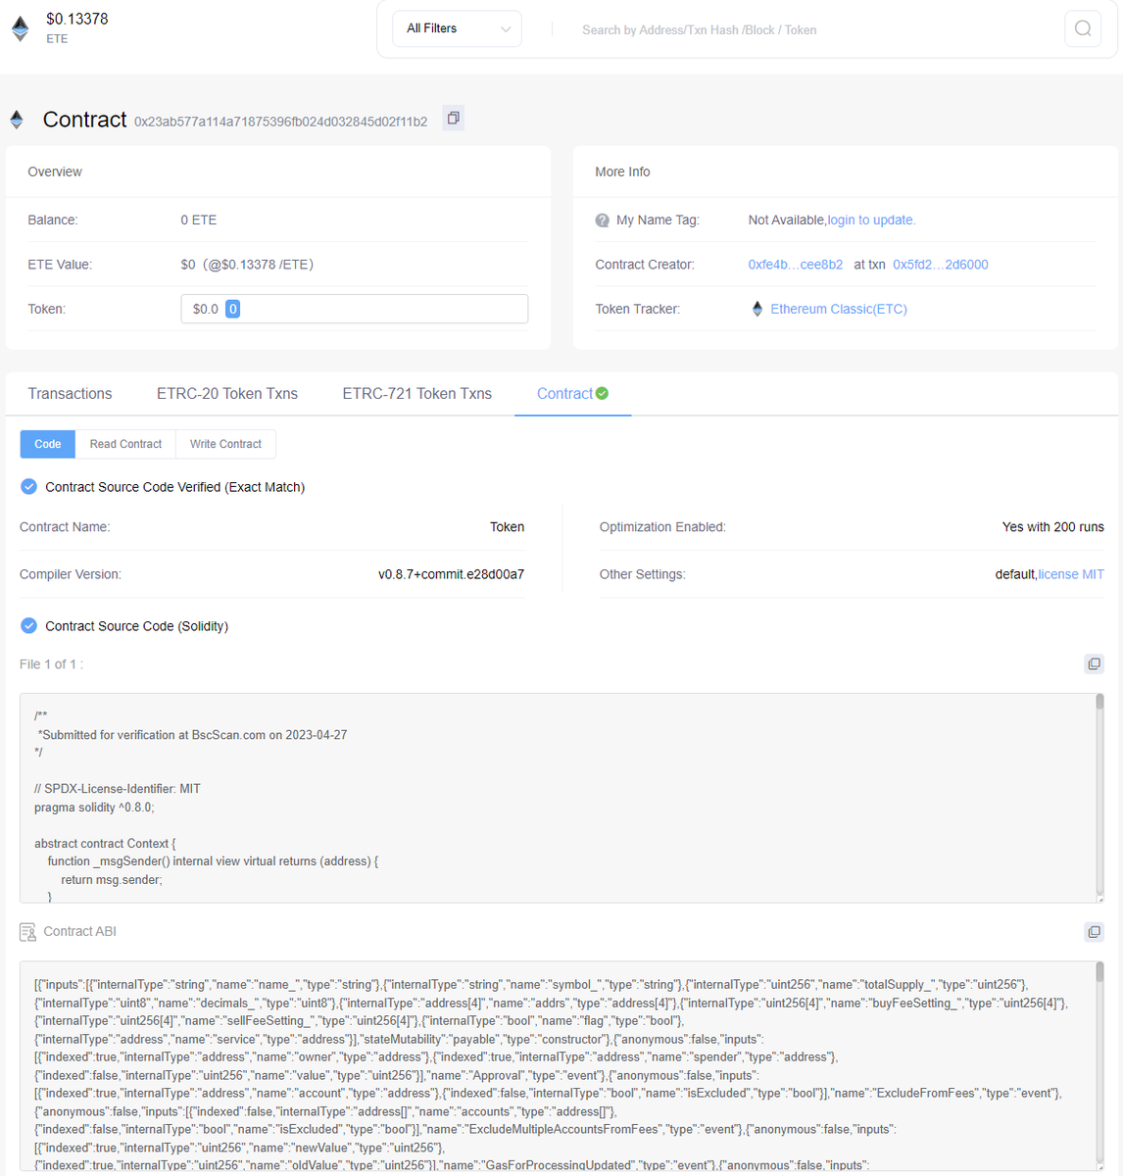Select the Contract tab
Viewport: 1123px width, 1176px height.
click(572, 394)
